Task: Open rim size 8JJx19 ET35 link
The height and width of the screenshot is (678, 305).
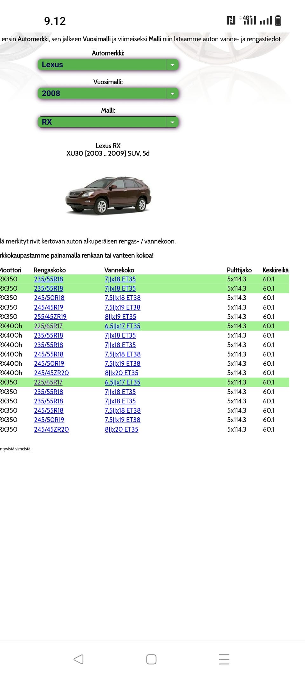Action: 120,317
